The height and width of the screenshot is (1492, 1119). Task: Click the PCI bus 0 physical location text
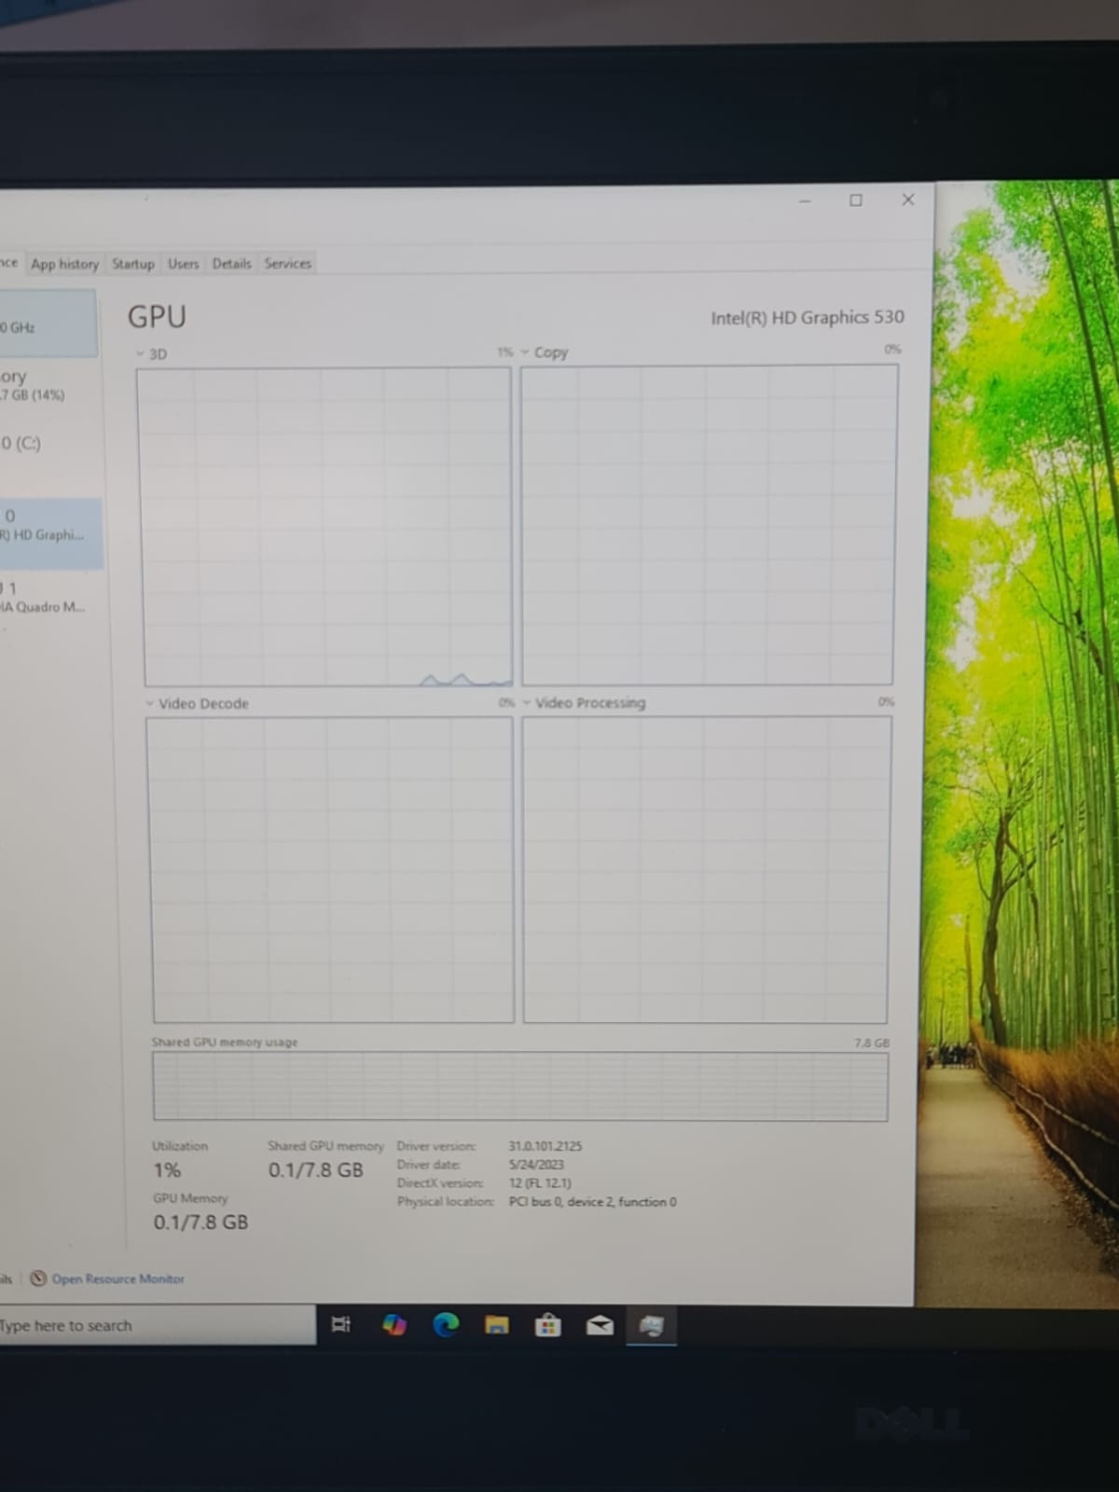pos(593,1202)
